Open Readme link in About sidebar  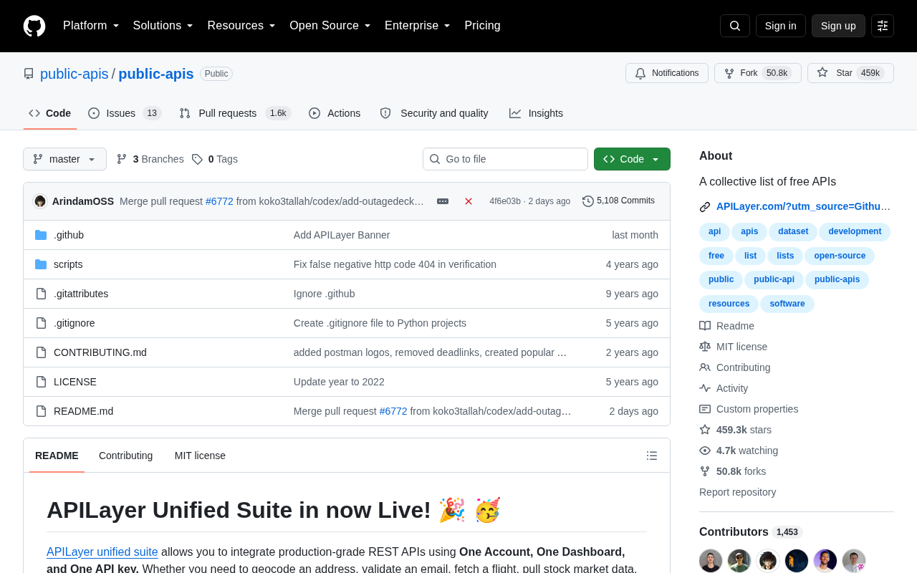727,326
